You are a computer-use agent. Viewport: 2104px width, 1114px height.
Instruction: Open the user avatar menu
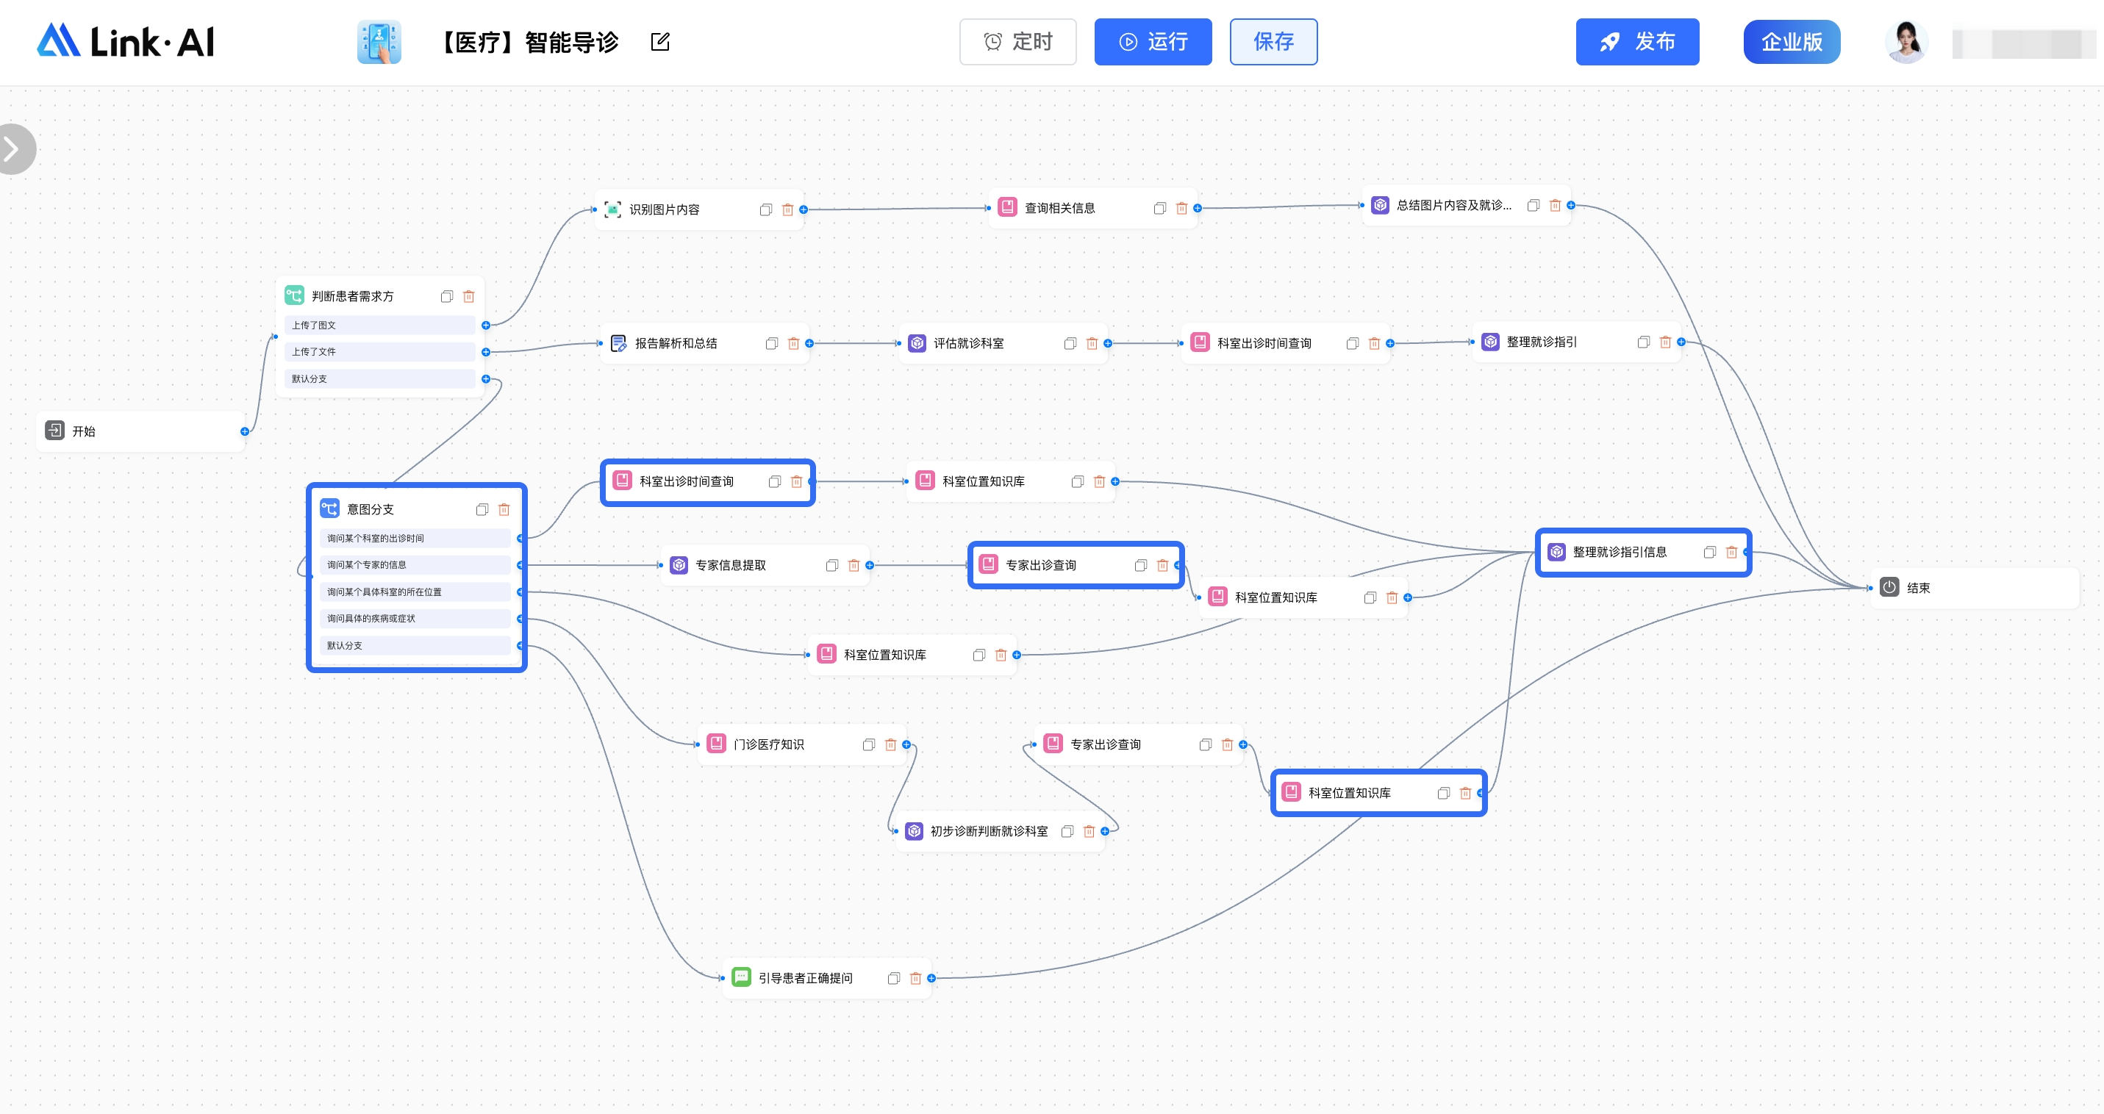(x=1906, y=42)
